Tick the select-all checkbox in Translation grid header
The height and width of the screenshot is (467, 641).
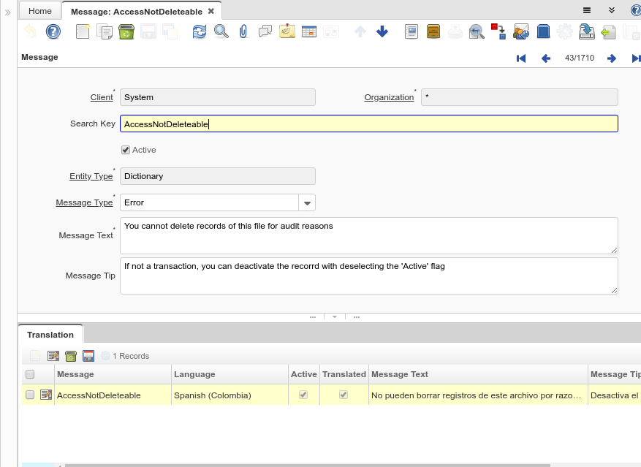[x=30, y=374]
